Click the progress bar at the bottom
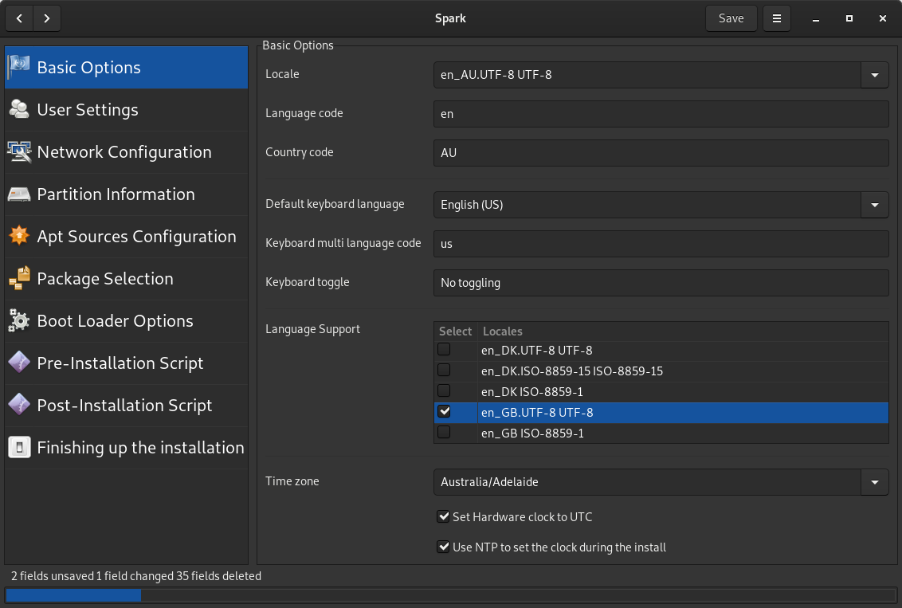Image resolution: width=902 pixels, height=608 pixels. tap(450, 595)
